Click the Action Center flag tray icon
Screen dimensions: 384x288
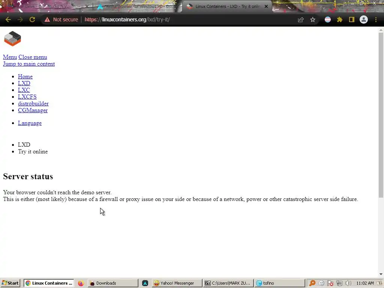(x=330, y=283)
